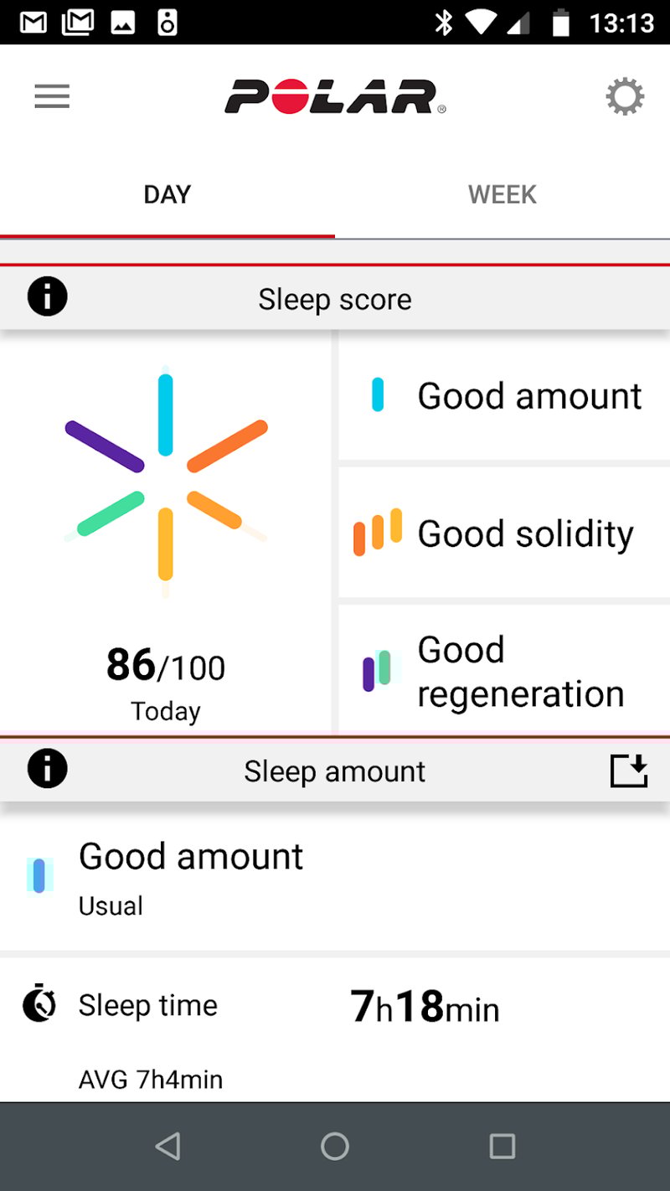Tap the Android home button

335,1146
